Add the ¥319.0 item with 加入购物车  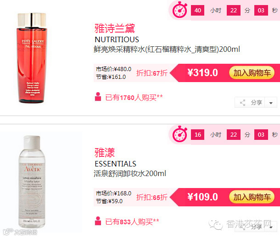pos(252,73)
